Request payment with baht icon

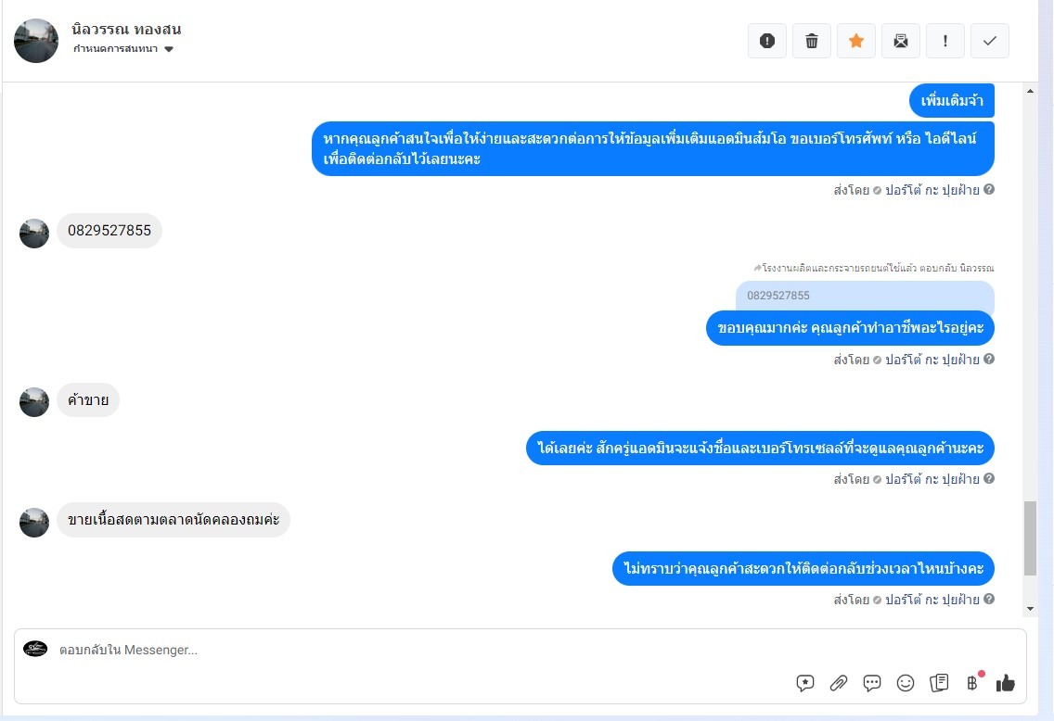click(x=972, y=683)
